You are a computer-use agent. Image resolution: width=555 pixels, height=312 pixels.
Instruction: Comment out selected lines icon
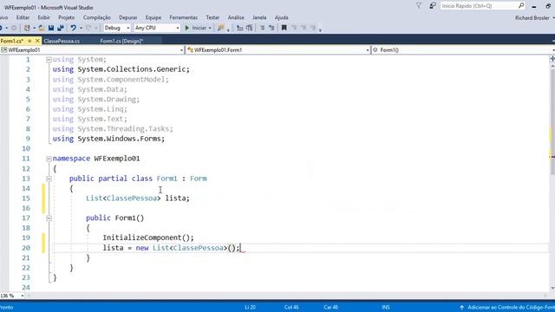point(262,28)
